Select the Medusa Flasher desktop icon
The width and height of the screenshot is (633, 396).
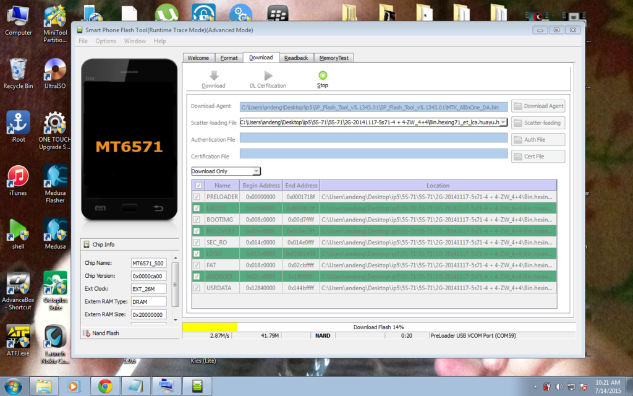click(55, 184)
